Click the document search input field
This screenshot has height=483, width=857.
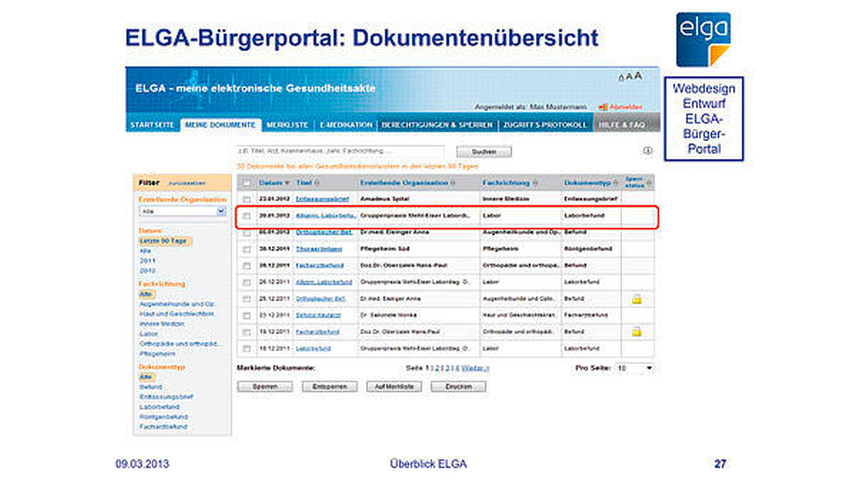341,151
